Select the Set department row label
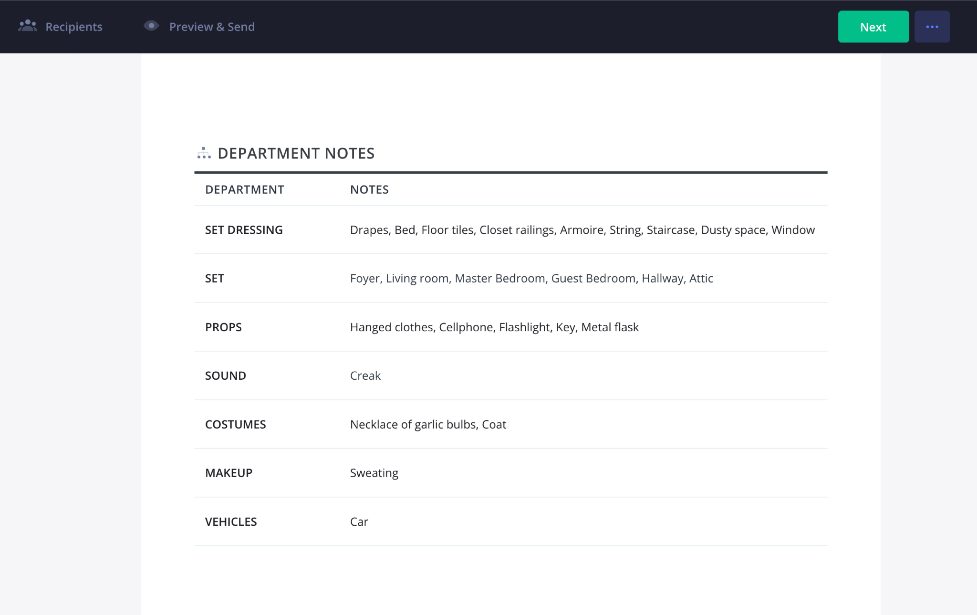Image resolution: width=977 pixels, height=615 pixels. [214, 279]
